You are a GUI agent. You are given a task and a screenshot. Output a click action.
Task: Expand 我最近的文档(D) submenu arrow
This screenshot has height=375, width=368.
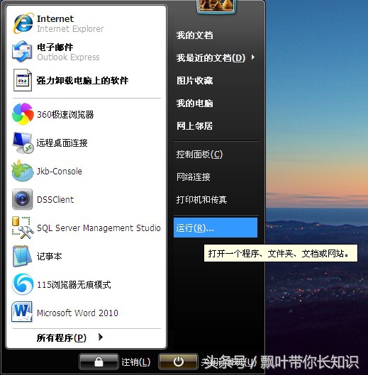pyautogui.click(x=253, y=57)
